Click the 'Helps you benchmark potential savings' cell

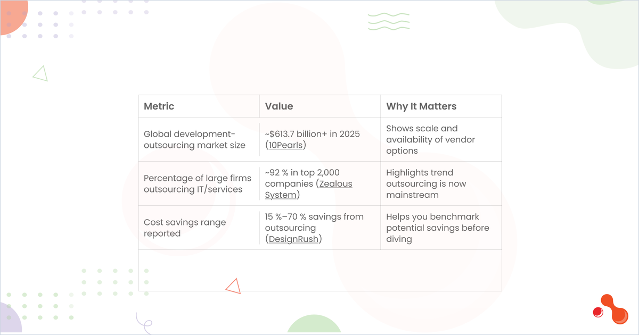point(441,228)
